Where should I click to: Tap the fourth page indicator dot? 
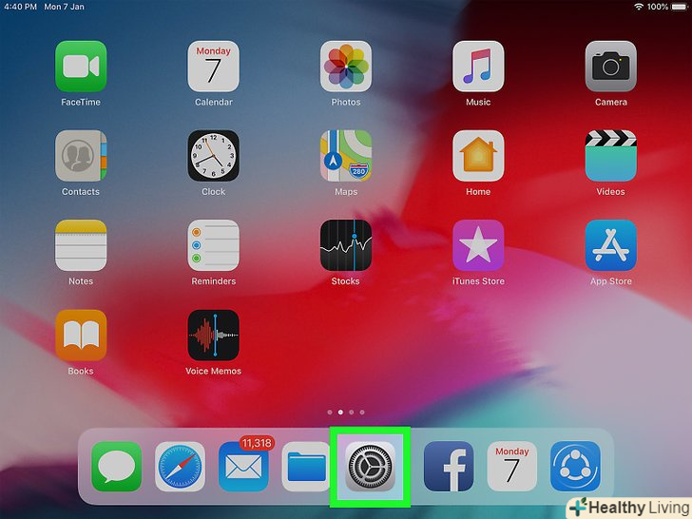tap(362, 413)
